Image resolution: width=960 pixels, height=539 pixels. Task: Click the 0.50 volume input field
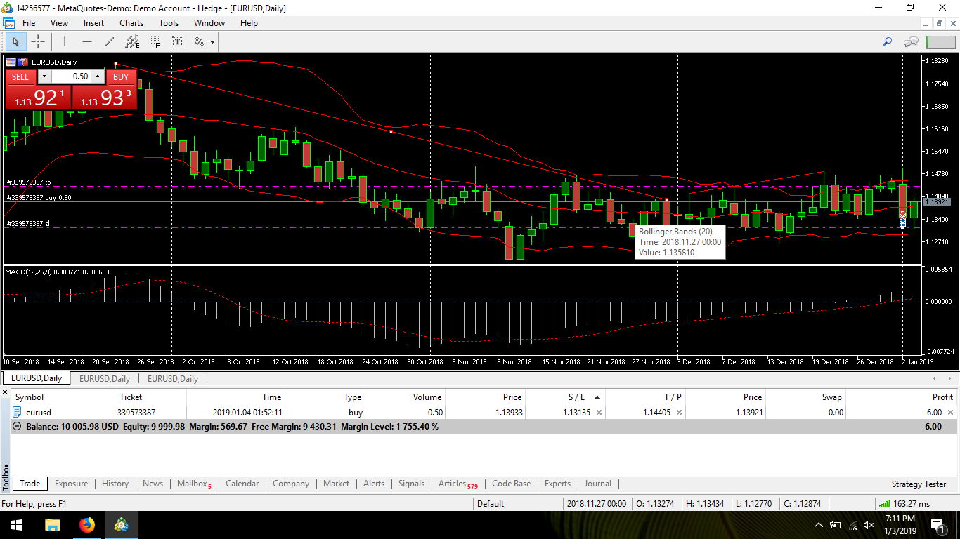click(71, 76)
